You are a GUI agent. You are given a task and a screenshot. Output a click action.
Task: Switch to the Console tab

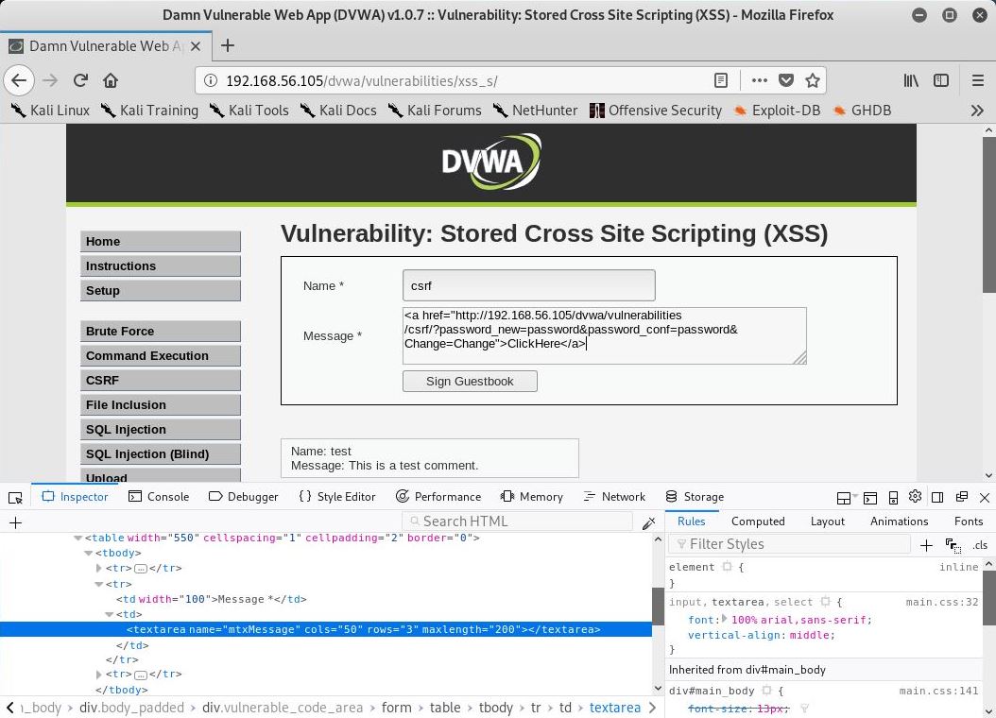(159, 496)
